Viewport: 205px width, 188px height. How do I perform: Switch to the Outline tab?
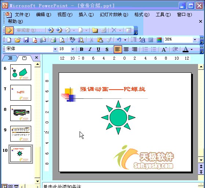(10, 58)
